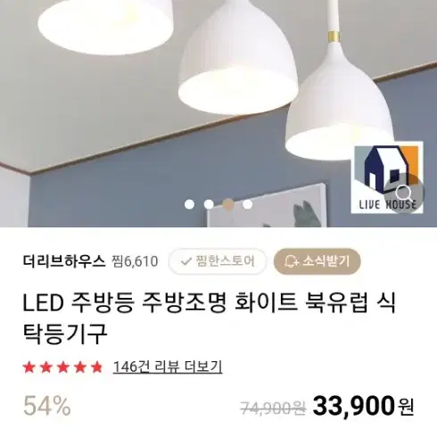This screenshot has width=437, height=437.
Task: Tap the 54% discount label
Action: (47, 406)
